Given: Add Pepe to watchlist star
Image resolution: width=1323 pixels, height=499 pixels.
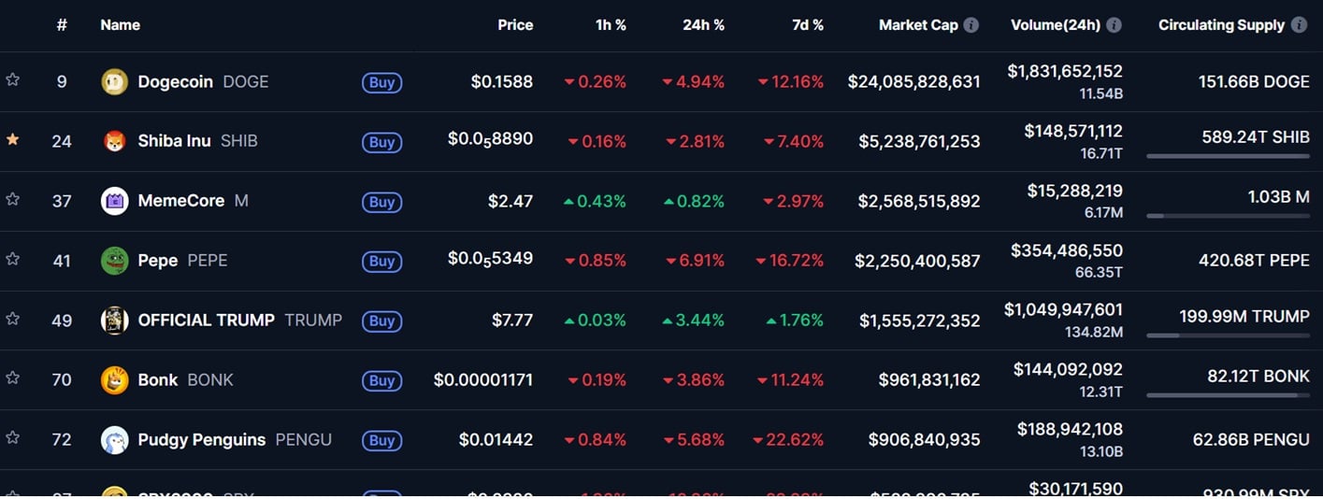Looking at the screenshot, I should [x=13, y=259].
